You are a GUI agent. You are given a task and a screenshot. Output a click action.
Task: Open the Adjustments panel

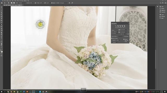tap(163, 10)
